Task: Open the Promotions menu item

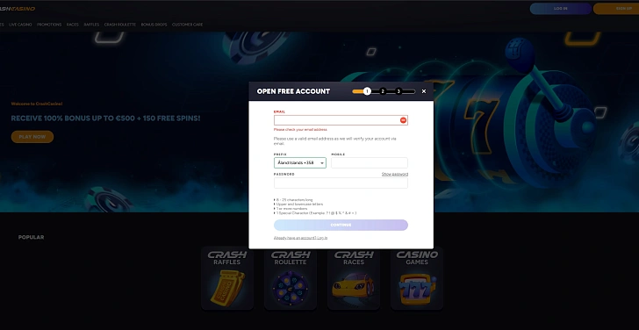Action: click(x=49, y=25)
